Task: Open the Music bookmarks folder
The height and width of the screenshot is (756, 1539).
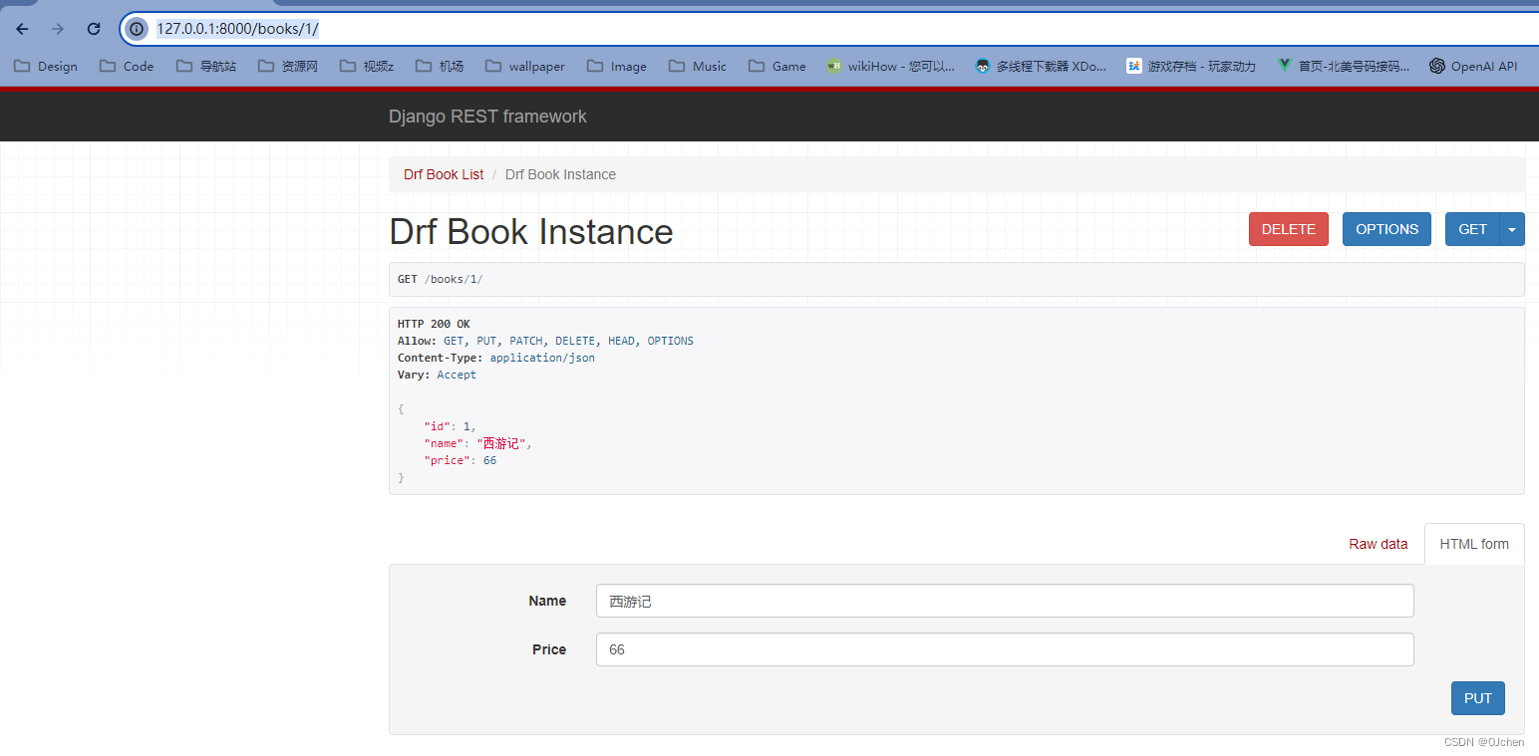Action: tap(698, 66)
